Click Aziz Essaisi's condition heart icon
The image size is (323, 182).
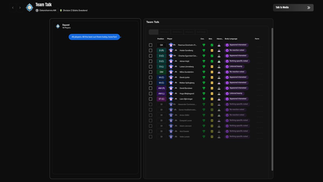point(204,131)
